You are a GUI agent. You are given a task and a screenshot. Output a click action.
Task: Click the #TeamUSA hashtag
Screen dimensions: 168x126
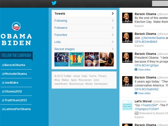pyautogui.click(x=148, y=105)
